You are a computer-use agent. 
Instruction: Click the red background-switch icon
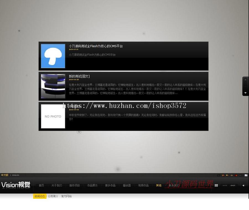pyautogui.click(x=236, y=175)
